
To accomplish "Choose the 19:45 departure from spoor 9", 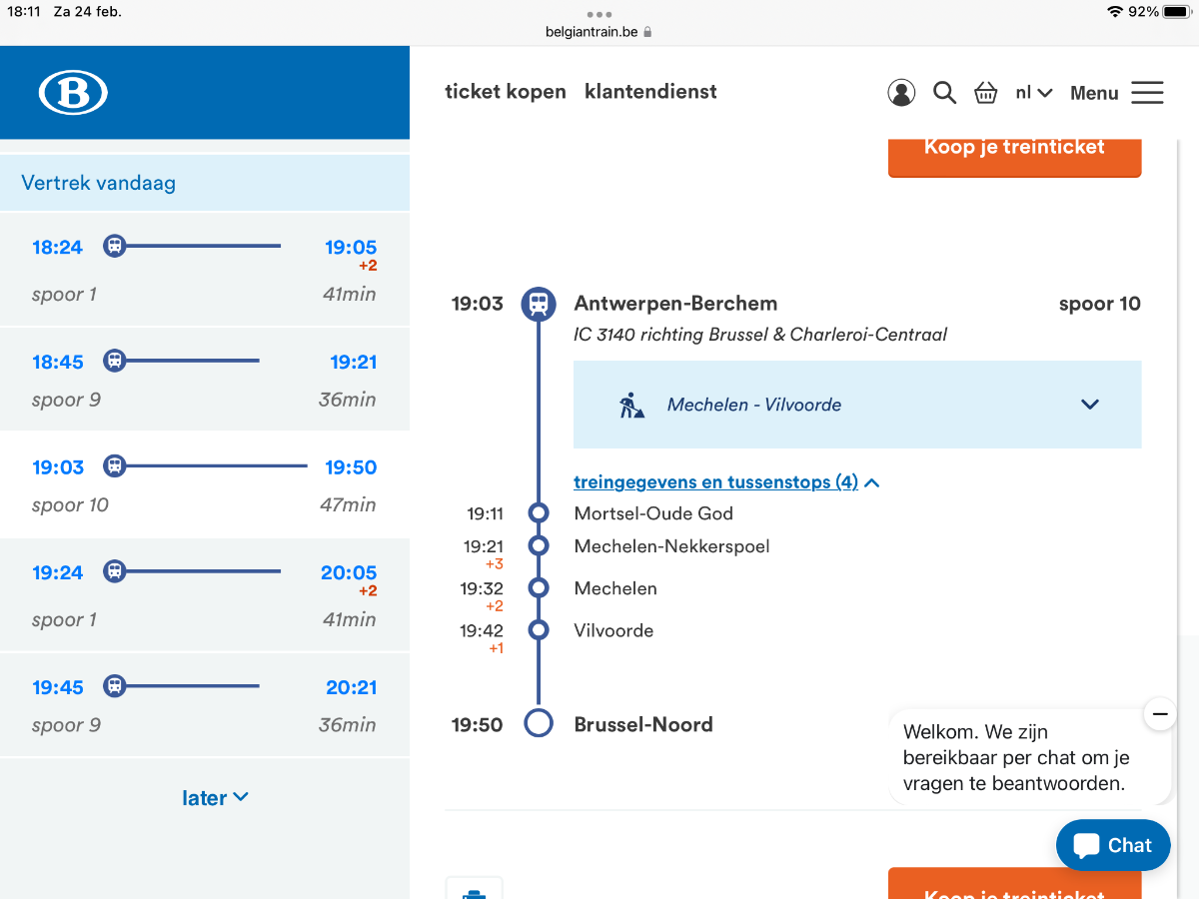I will [x=204, y=705].
